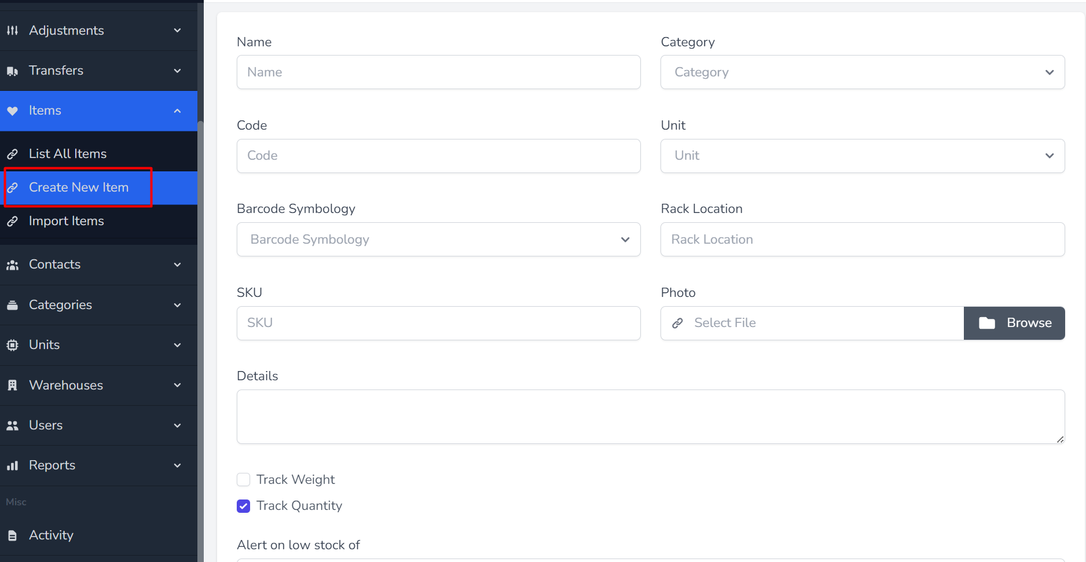
Task: Click the Browse photo button
Action: click(1014, 323)
